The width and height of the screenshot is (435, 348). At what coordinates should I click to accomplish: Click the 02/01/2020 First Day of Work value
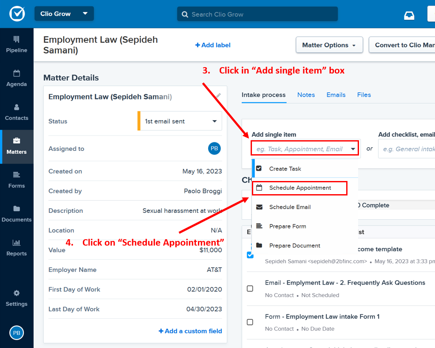click(x=204, y=289)
